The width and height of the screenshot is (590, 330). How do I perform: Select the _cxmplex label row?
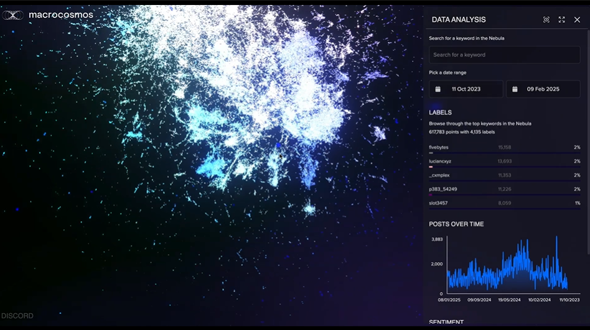(x=504, y=175)
